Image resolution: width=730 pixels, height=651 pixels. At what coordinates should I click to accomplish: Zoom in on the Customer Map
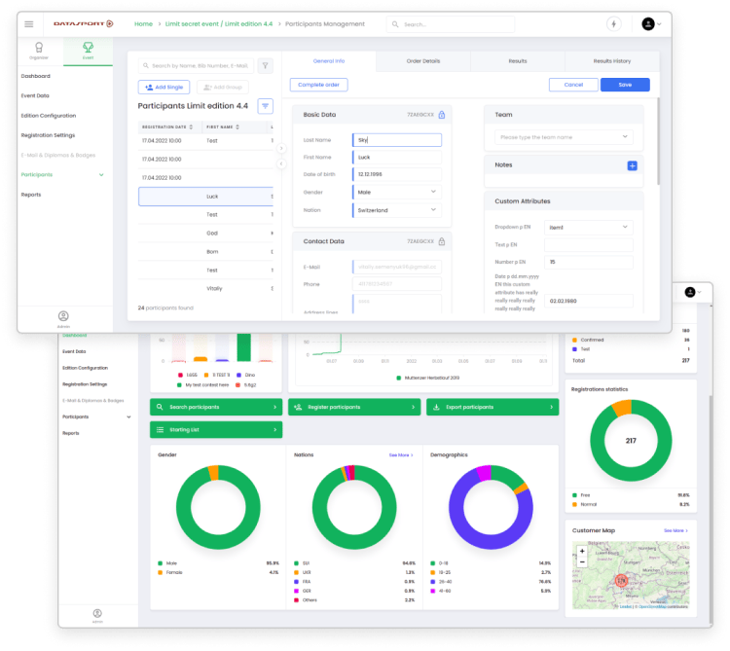(582, 551)
